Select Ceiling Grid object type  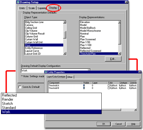44,28
